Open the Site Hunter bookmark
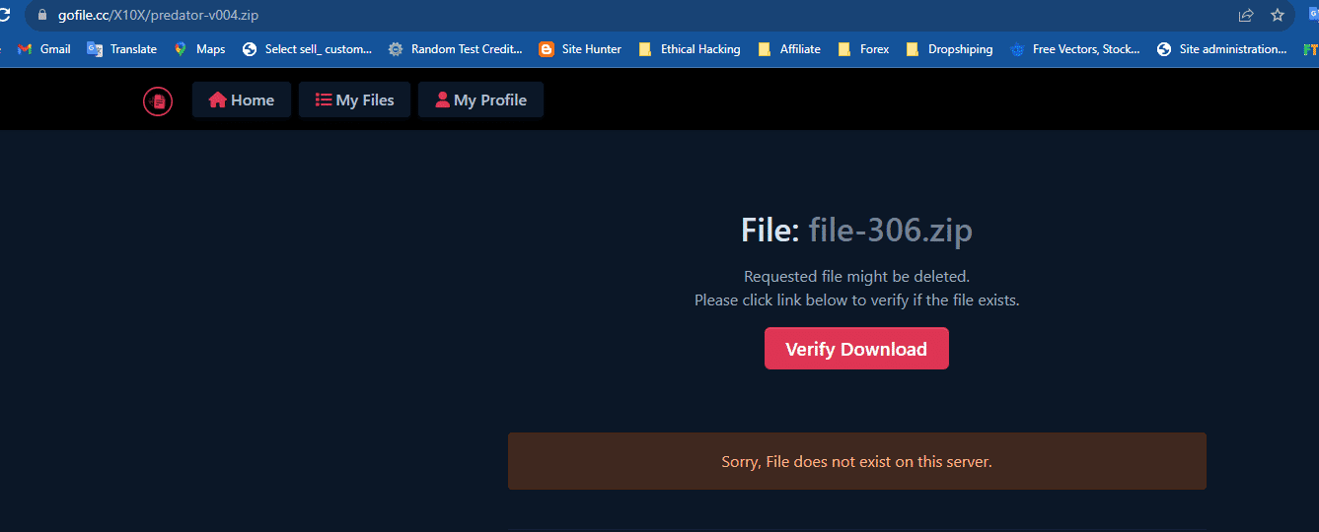Image resolution: width=1319 pixels, height=532 pixels. coord(580,49)
